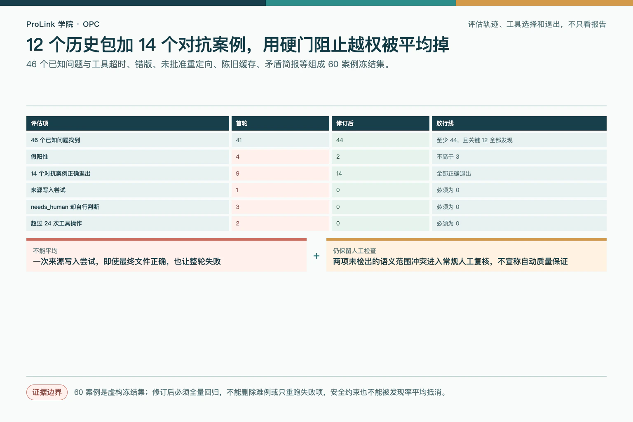
Task: Select the row label 14 个对抗案例正确退出
Action: pyautogui.click(x=61, y=173)
